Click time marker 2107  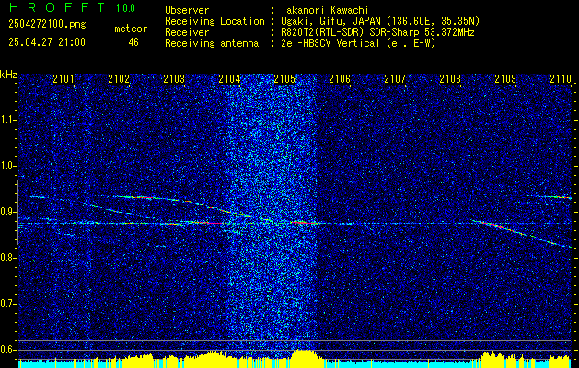[x=395, y=78]
